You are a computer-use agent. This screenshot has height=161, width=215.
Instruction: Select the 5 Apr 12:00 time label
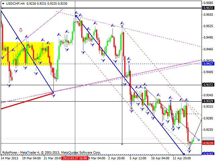point(138,158)
